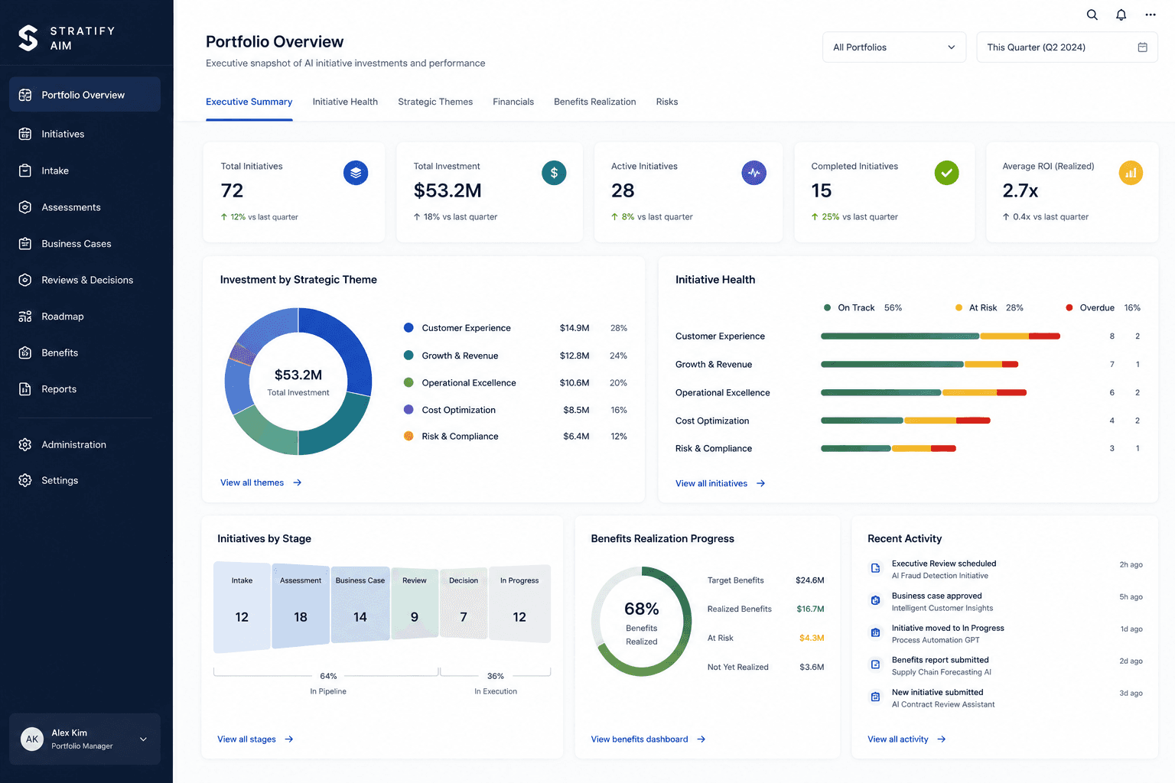Expand the Alex Kim user menu chevron
The height and width of the screenshot is (783, 1175).
(143, 739)
